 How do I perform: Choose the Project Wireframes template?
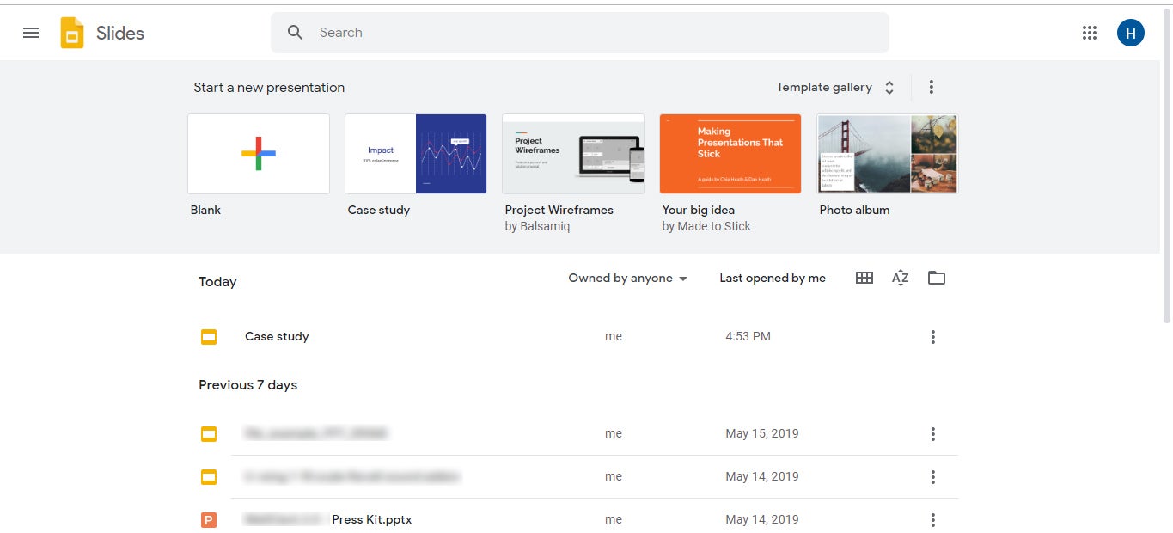click(x=573, y=154)
